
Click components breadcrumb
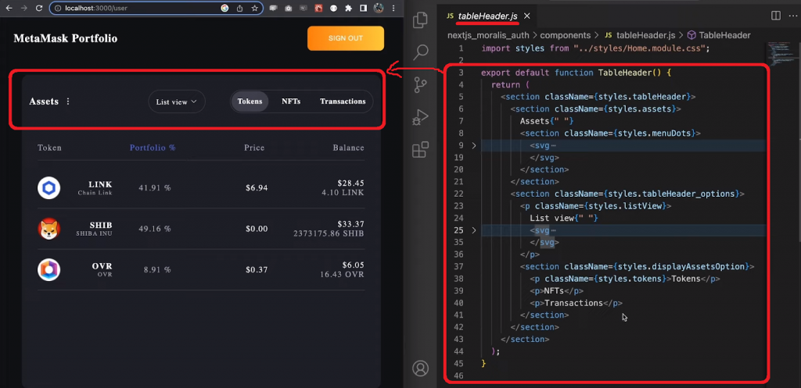point(565,35)
